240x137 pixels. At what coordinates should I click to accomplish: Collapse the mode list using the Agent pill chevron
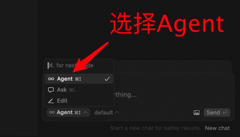click(86, 112)
